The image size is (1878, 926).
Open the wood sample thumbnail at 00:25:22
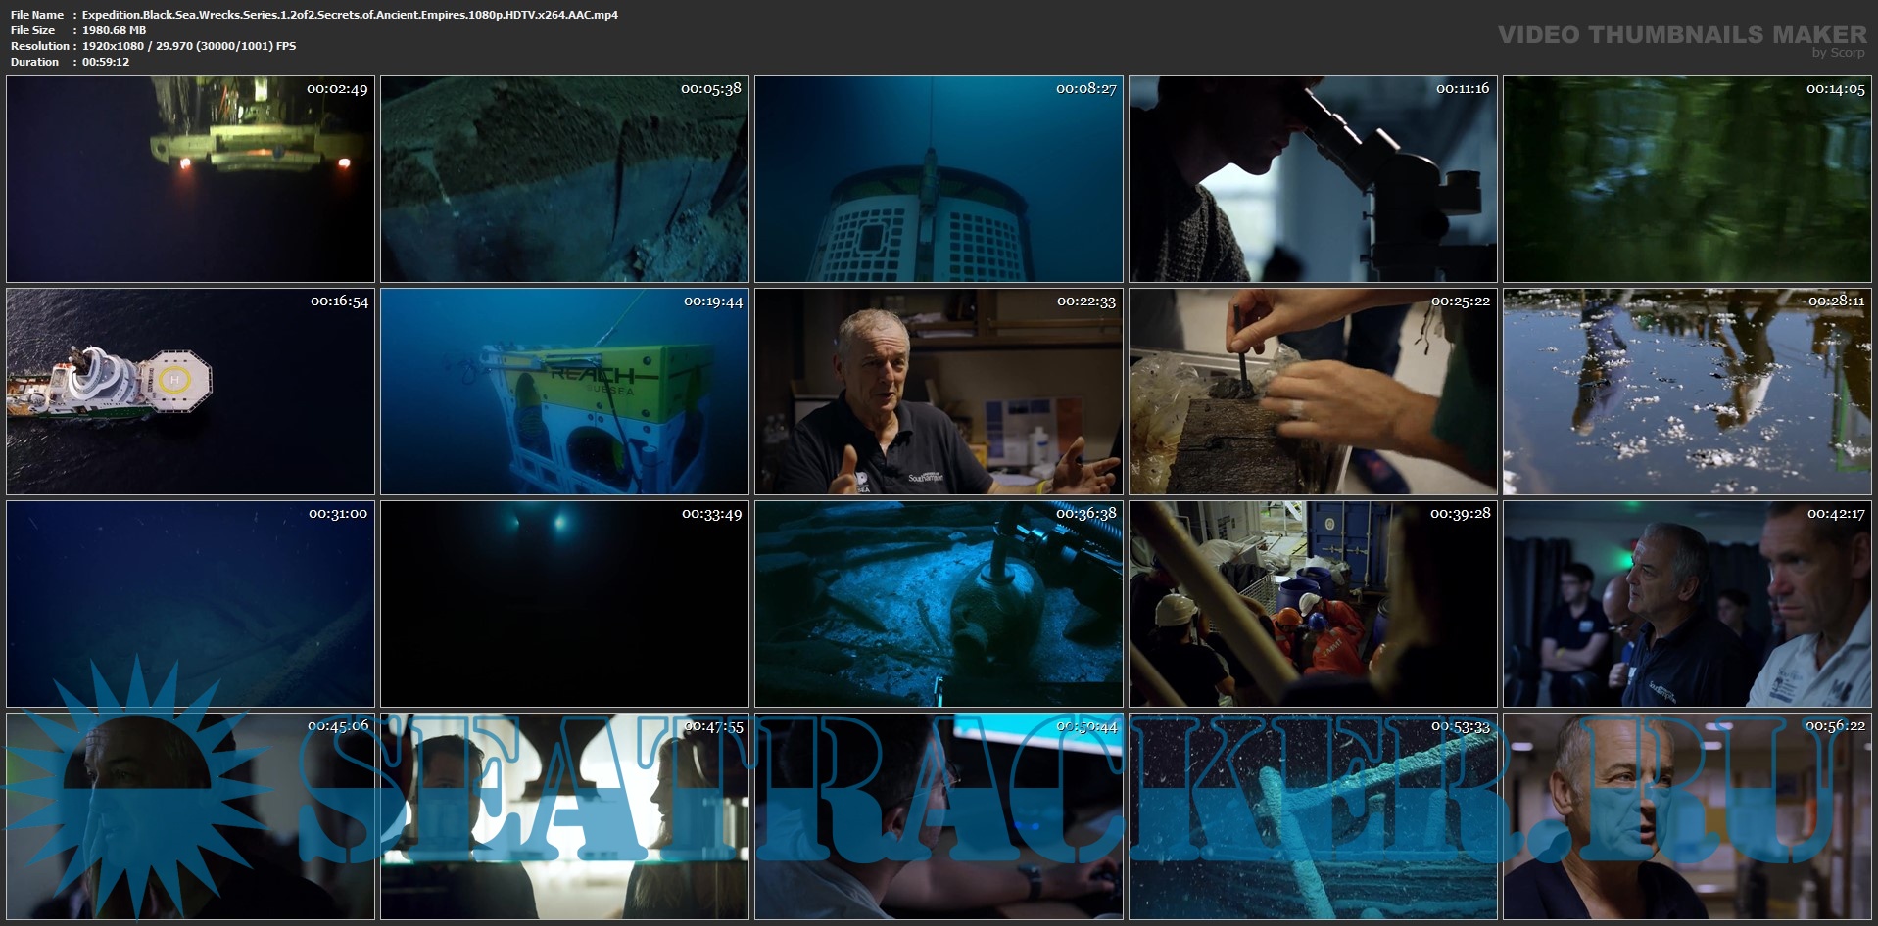pyautogui.click(x=1313, y=392)
